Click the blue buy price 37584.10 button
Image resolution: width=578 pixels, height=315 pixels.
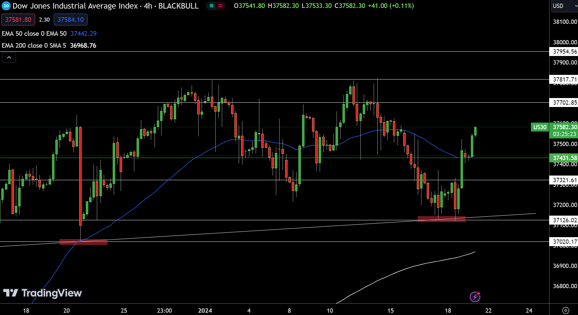[x=71, y=20]
